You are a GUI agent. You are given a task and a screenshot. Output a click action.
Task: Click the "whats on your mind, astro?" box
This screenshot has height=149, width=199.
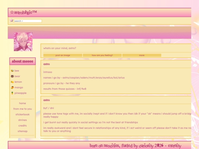point(60,48)
